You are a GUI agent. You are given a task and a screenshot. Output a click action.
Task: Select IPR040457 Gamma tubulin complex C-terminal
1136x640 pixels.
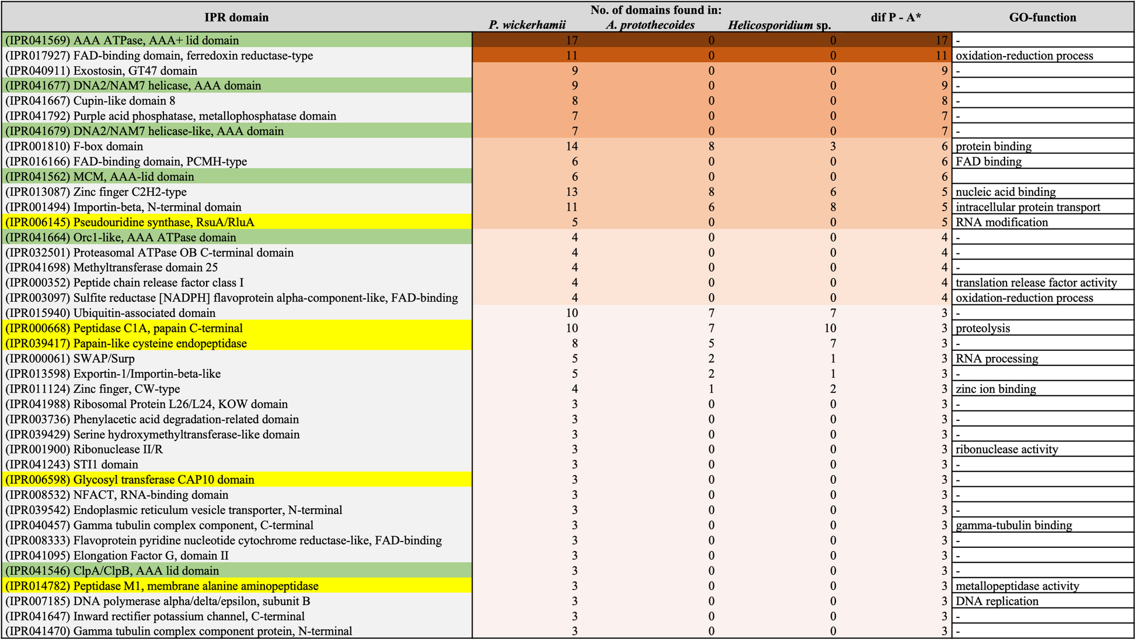(x=237, y=525)
